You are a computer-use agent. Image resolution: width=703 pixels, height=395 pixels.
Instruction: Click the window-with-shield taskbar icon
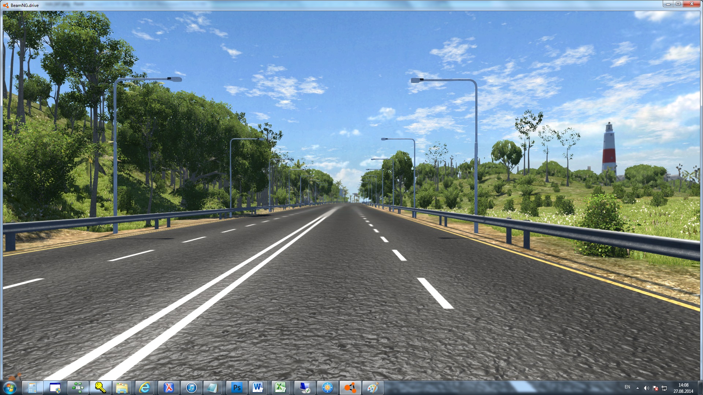(55, 388)
